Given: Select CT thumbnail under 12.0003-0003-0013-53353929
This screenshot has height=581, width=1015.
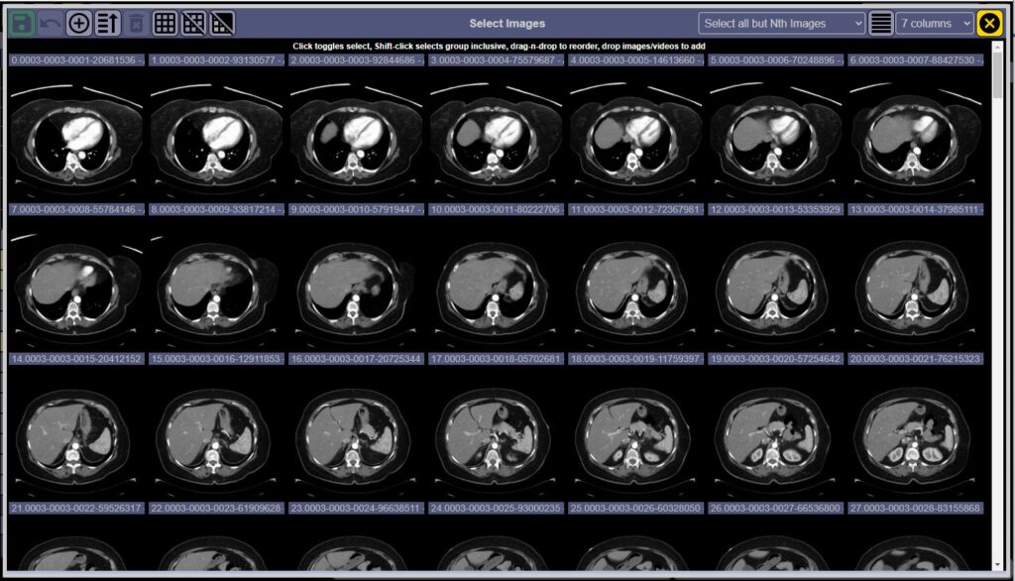Looking at the screenshot, I should [x=775, y=285].
